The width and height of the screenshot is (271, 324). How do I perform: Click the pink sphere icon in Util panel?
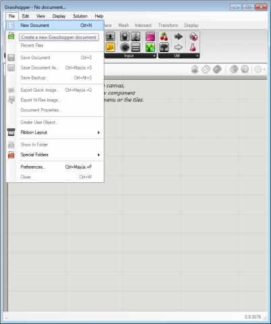tap(193, 36)
